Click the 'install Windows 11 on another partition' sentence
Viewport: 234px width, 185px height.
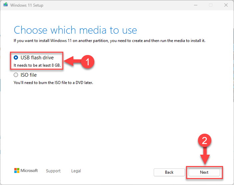tap(110, 41)
